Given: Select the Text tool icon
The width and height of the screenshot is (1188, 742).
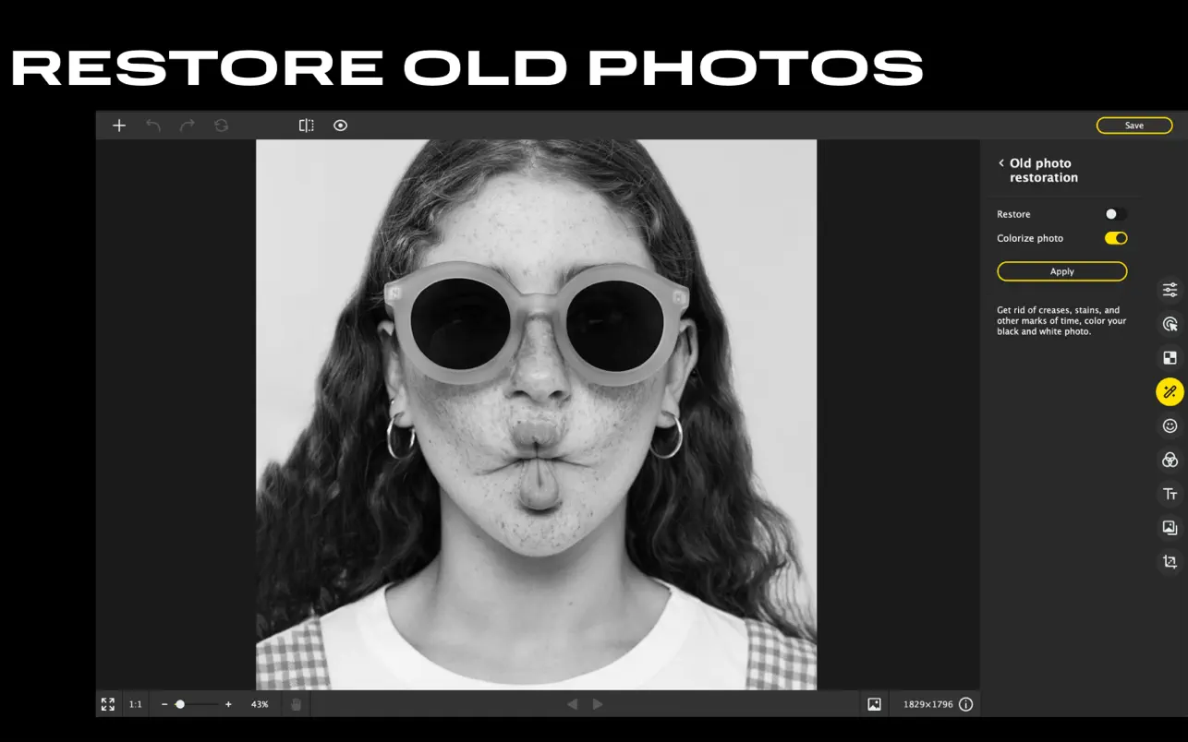Looking at the screenshot, I should click(1170, 494).
